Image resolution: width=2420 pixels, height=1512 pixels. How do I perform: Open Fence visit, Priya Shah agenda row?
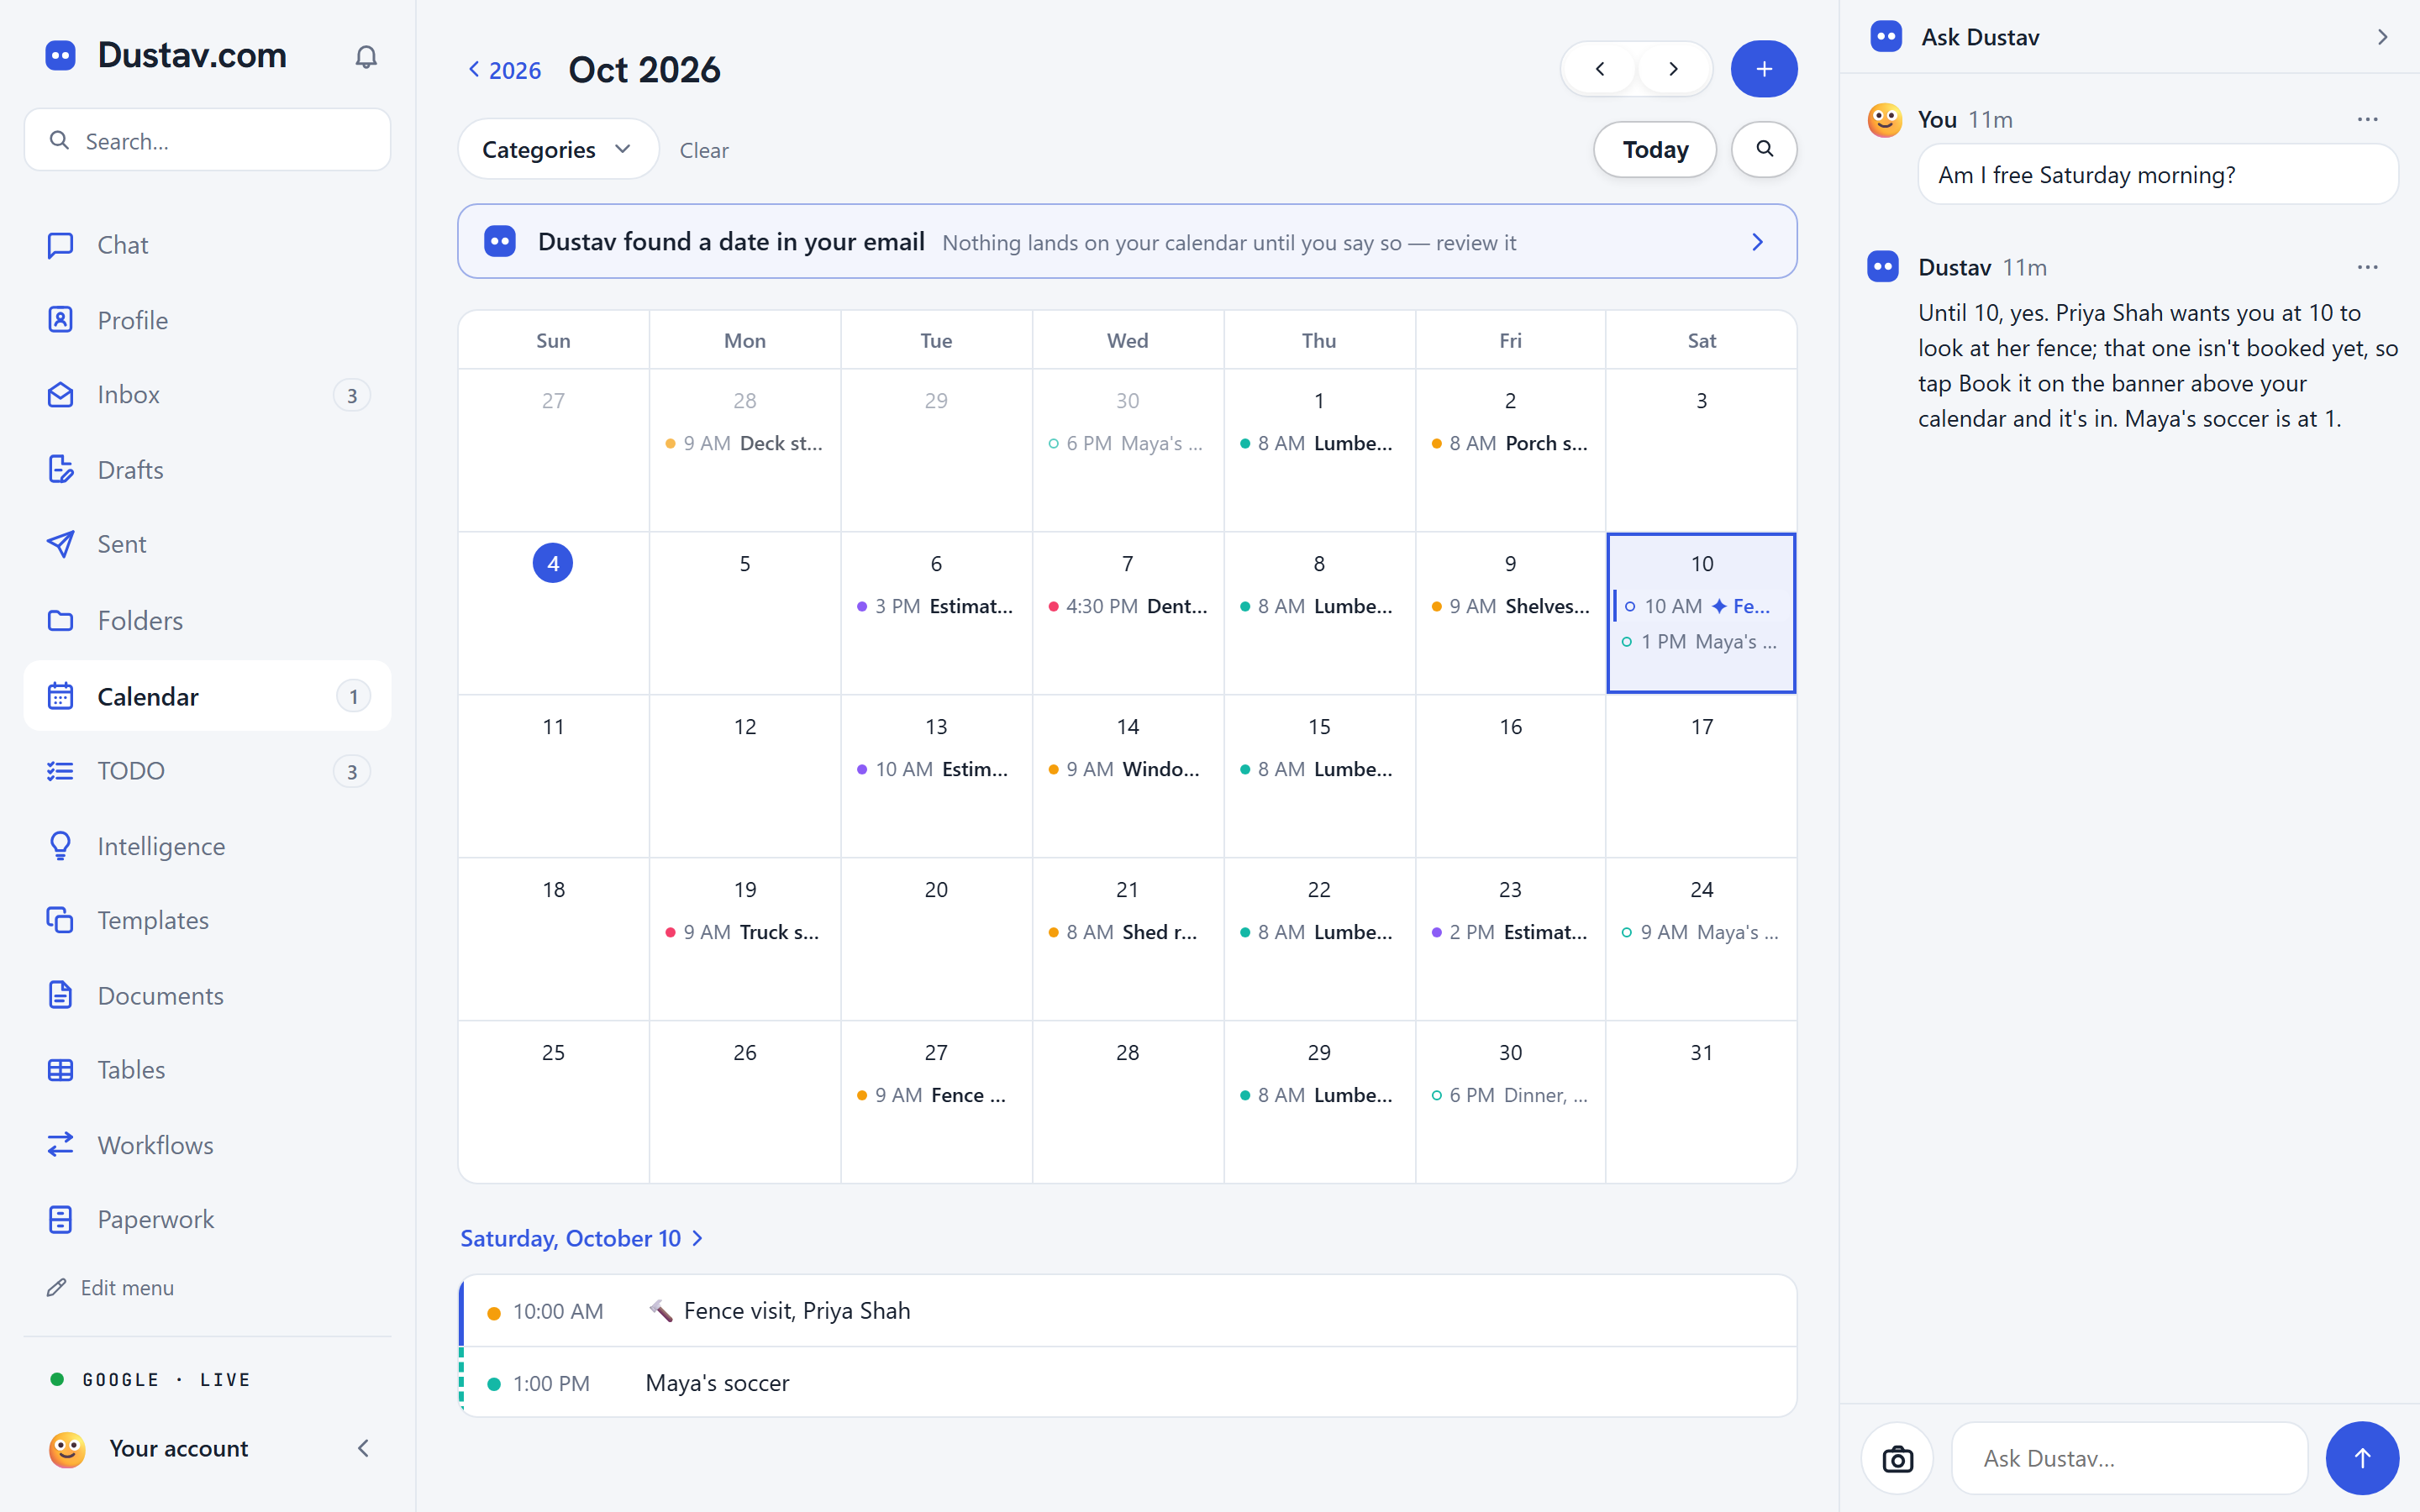click(x=1127, y=1310)
